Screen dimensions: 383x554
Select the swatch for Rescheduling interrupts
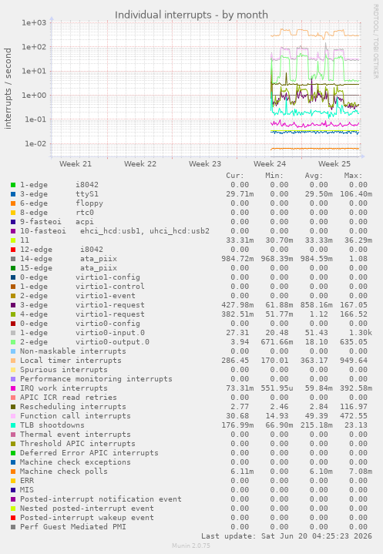pos(13,407)
